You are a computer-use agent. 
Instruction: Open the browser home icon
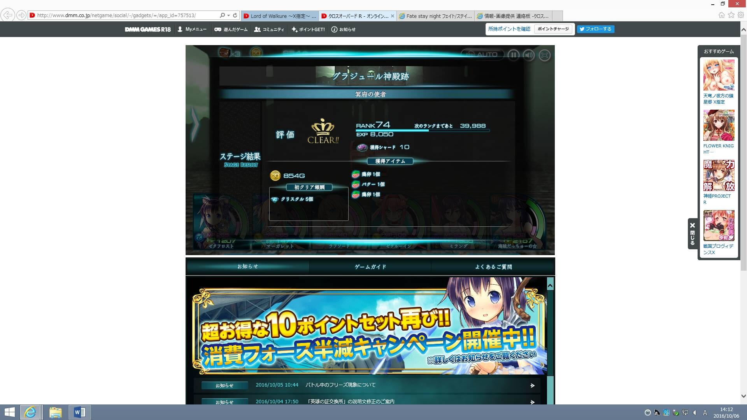721,15
